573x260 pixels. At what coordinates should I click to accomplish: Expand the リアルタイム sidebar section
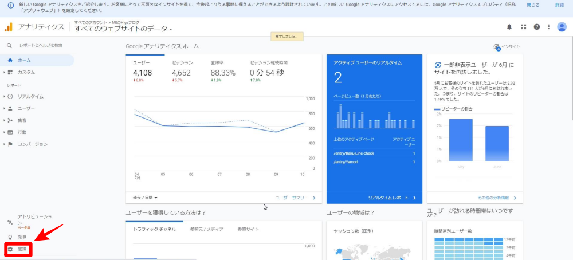pos(4,96)
